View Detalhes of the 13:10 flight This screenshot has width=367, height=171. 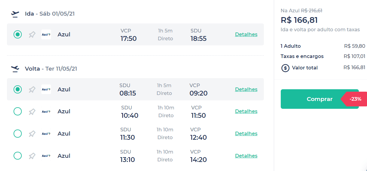246,156
